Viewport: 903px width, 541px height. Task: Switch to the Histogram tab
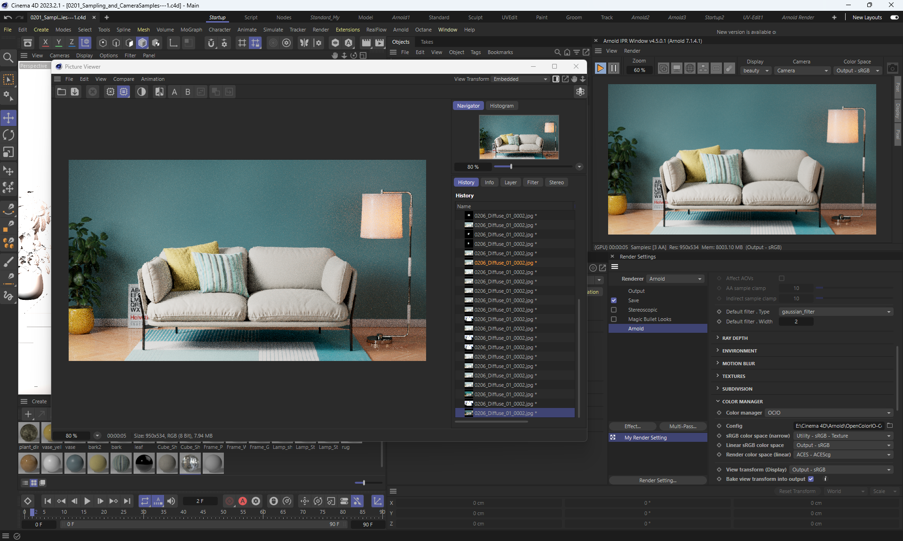coord(501,106)
